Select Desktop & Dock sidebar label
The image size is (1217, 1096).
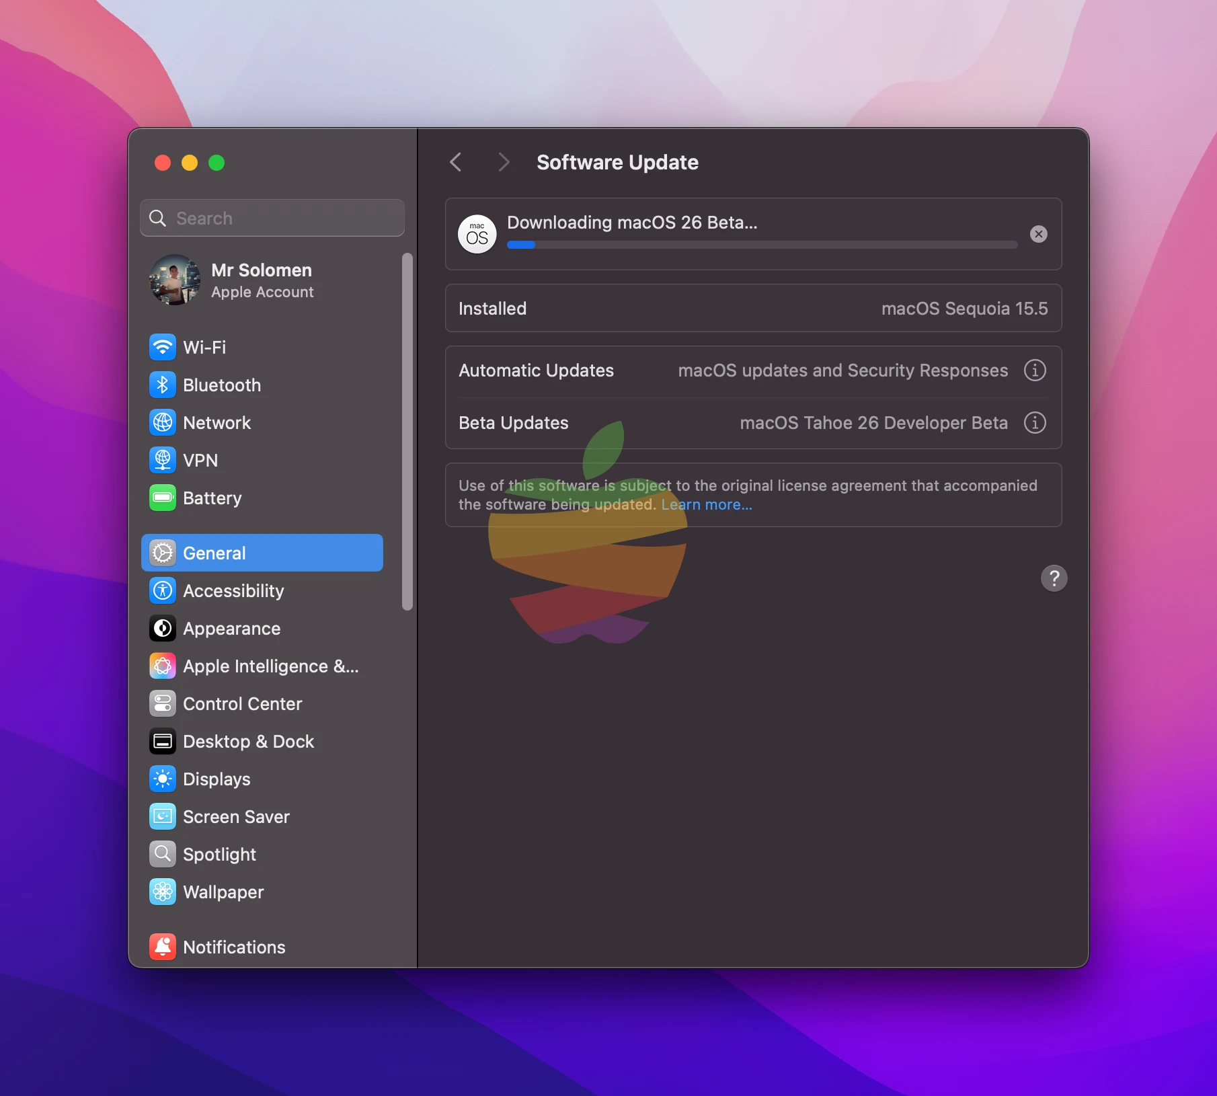point(248,742)
